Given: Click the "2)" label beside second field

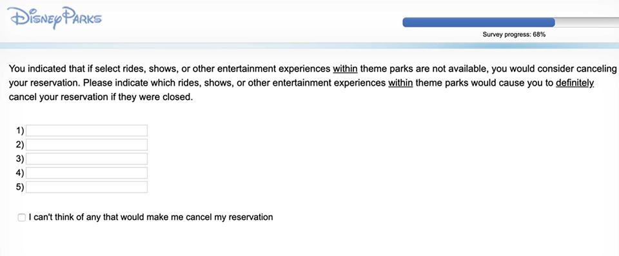Looking at the screenshot, I should point(20,144).
